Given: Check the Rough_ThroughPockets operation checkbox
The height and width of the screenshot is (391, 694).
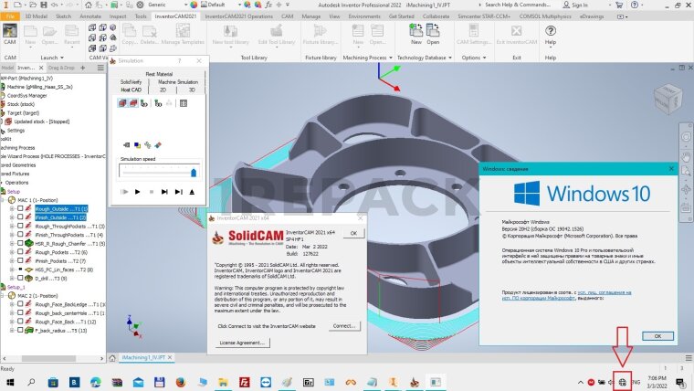Looking at the screenshot, I should pos(21,225).
